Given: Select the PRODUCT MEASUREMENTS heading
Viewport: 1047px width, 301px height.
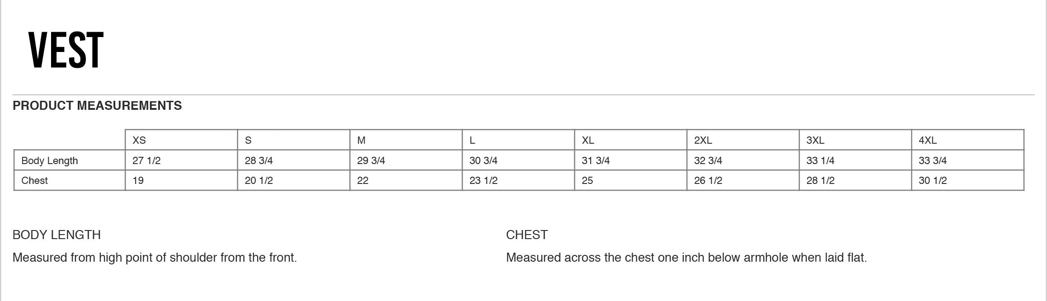Looking at the screenshot, I should [x=97, y=106].
